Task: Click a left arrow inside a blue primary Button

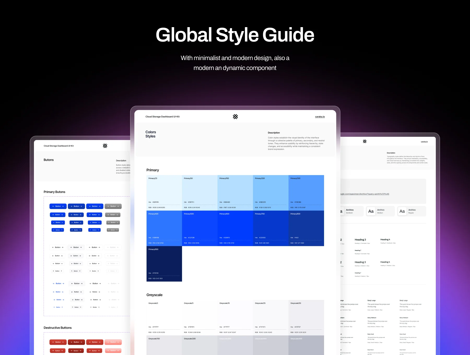Action: [54, 206]
